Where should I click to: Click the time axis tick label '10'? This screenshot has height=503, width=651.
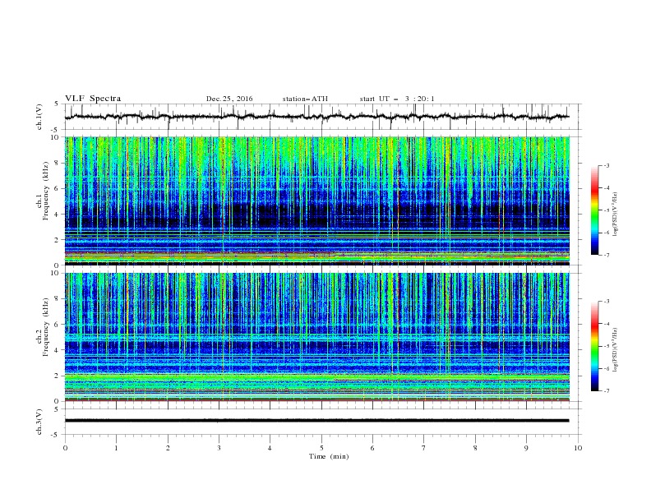(x=578, y=448)
